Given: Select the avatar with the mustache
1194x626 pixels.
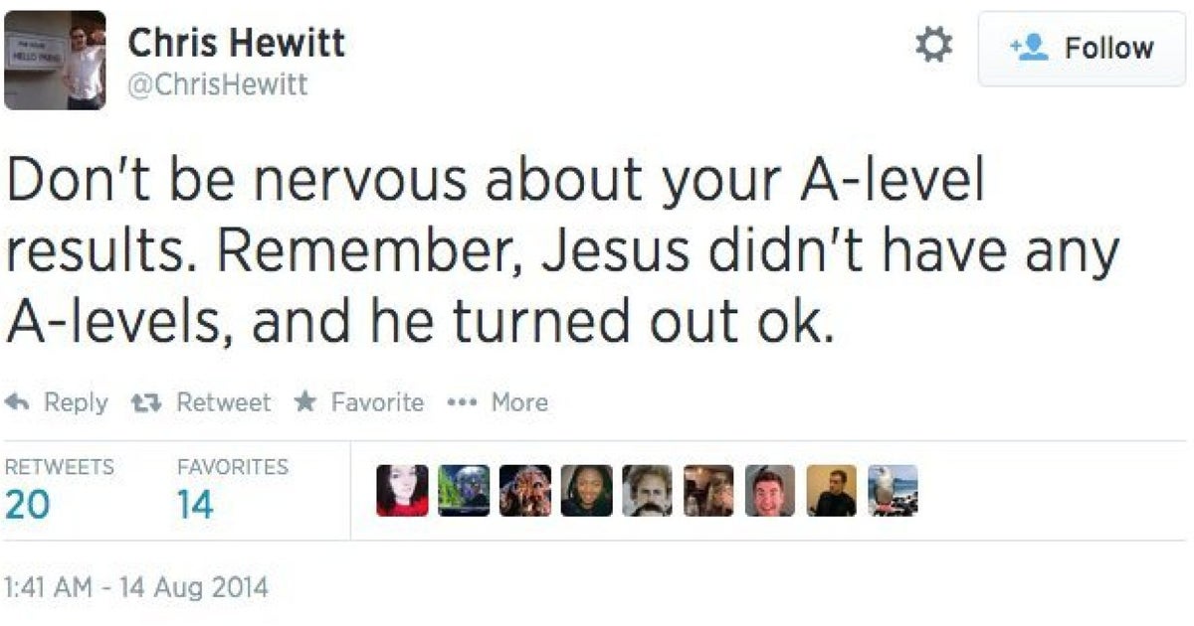Looking at the screenshot, I should click(647, 491).
